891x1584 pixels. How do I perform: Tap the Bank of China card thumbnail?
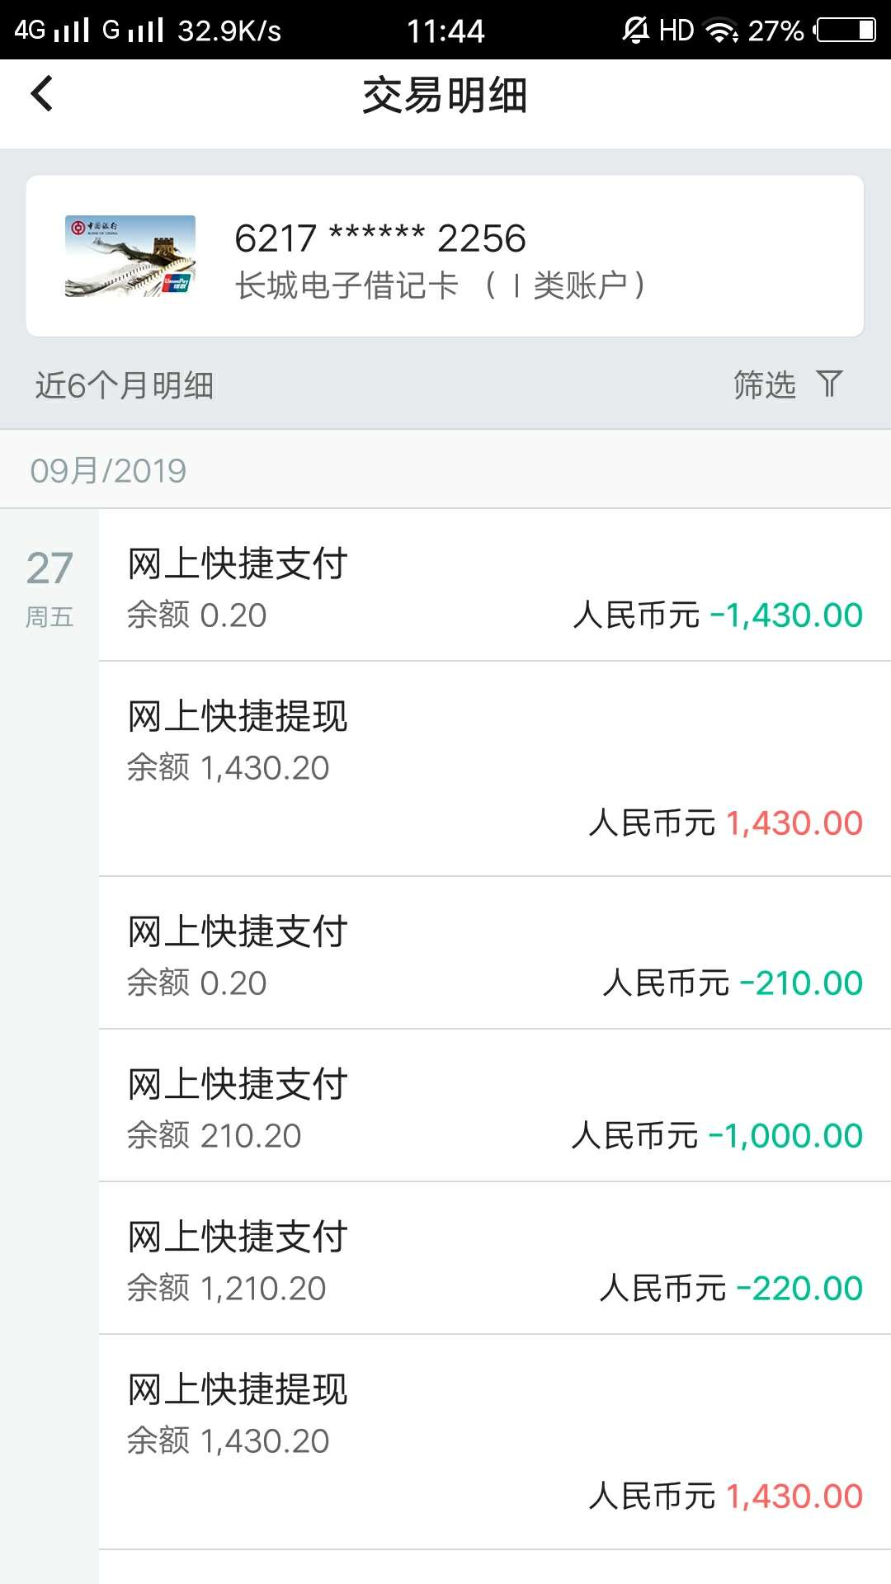(x=130, y=256)
